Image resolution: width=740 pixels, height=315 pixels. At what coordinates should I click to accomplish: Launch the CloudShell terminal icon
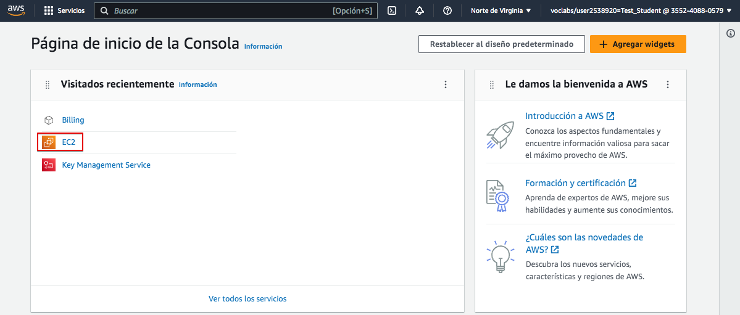392,11
